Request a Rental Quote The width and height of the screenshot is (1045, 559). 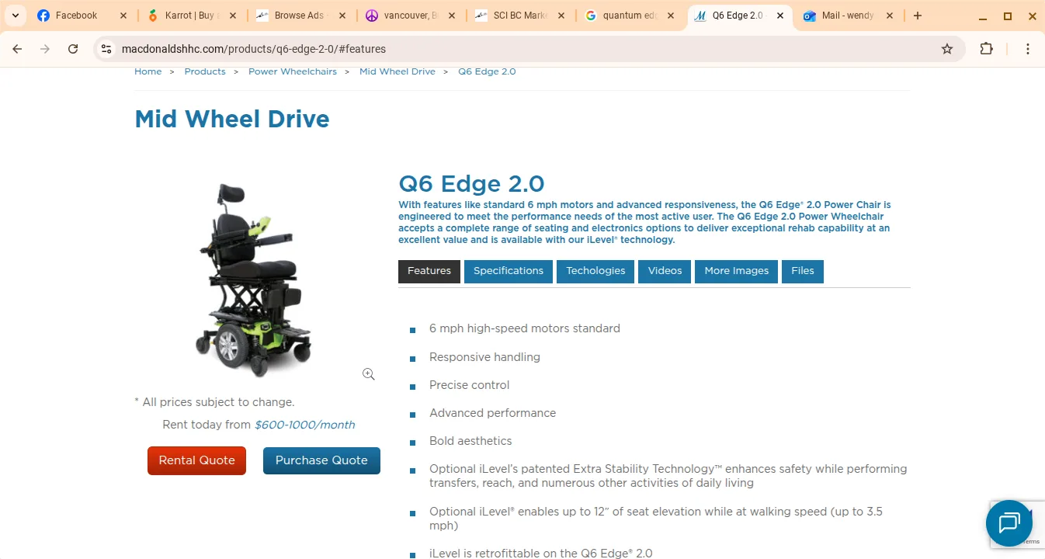tap(196, 460)
